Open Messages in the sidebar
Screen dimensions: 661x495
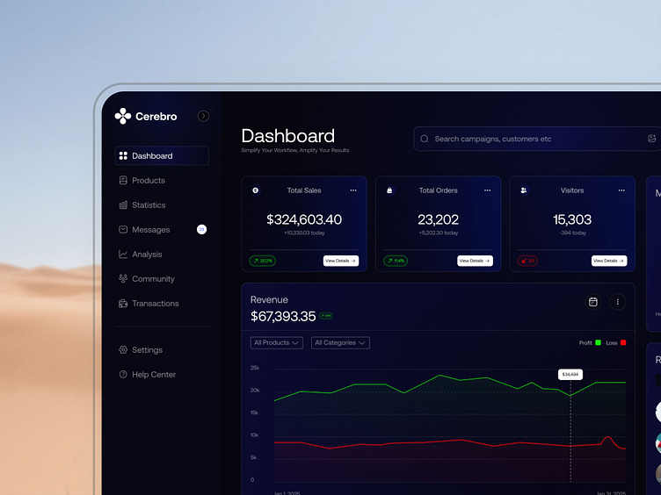162,229
